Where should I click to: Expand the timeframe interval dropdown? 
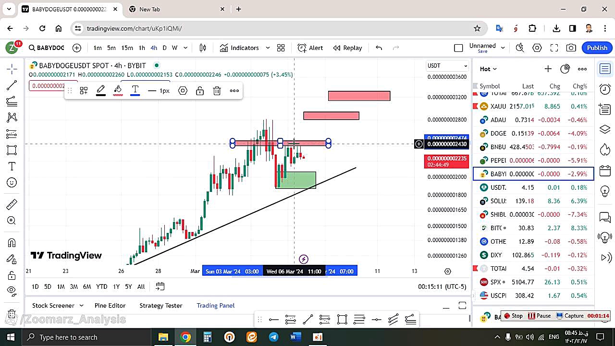click(x=185, y=48)
